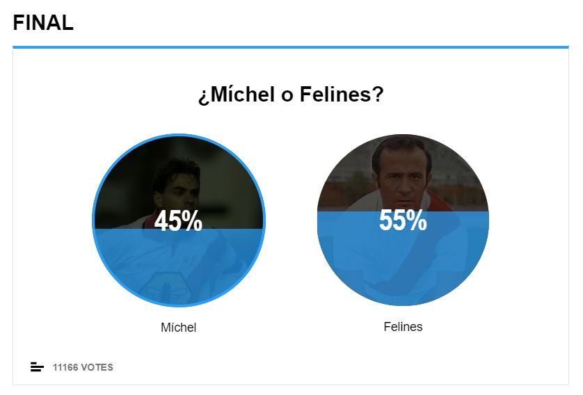Click the Míchel name label
The width and height of the screenshot is (583, 395).
click(x=179, y=328)
